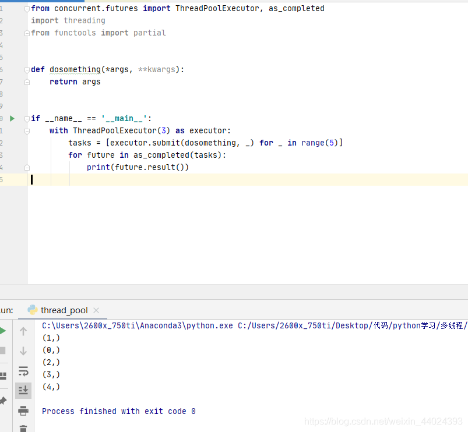Click fold end marker at print line
Viewport: 468px width, 432px height.
27,168
